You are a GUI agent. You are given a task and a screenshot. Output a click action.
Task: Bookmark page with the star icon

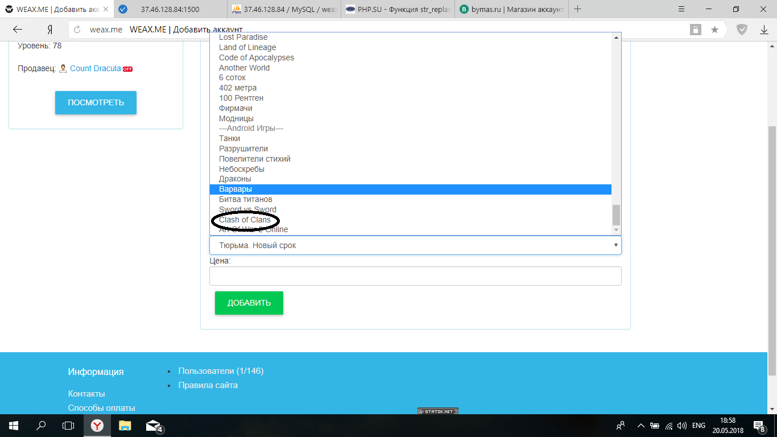pos(714,30)
